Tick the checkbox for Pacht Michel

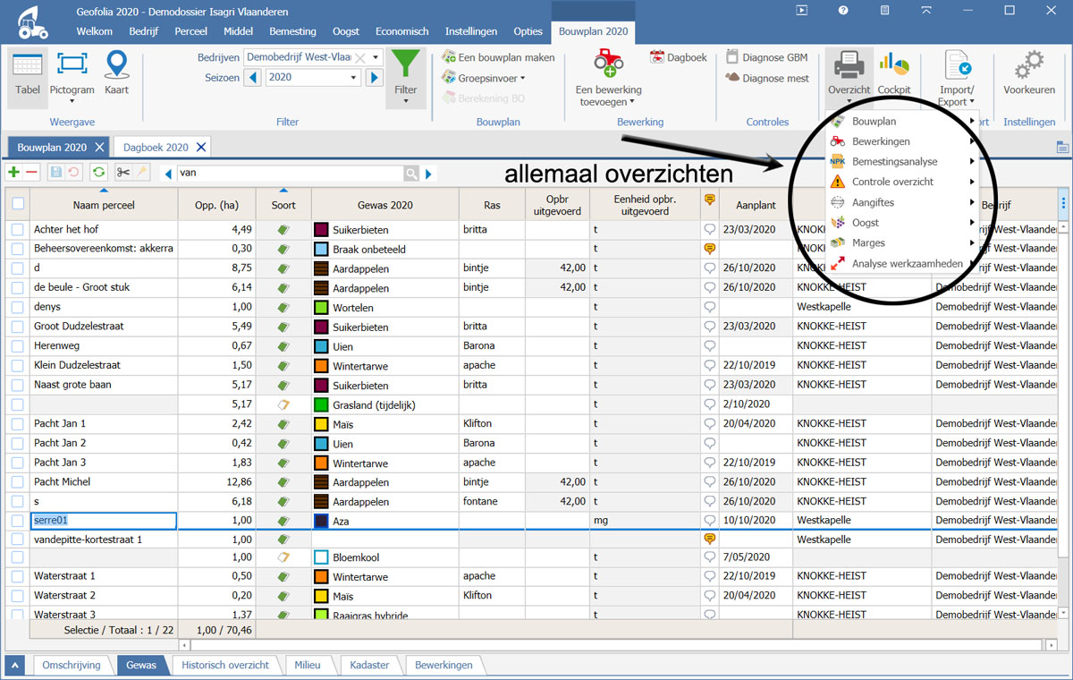pyautogui.click(x=18, y=482)
